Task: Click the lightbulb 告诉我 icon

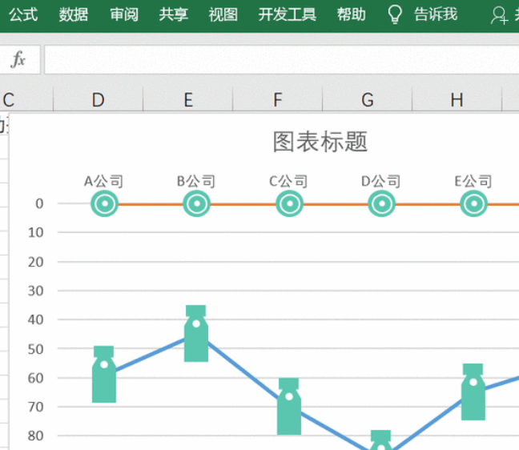Action: tap(395, 15)
